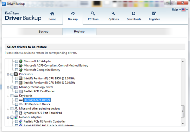
Task: Select the highlighted HID Keyboard Device row
Action: coord(37,100)
